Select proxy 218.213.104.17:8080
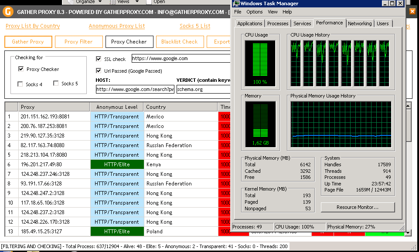This screenshot has height=252, width=419. 44,155
